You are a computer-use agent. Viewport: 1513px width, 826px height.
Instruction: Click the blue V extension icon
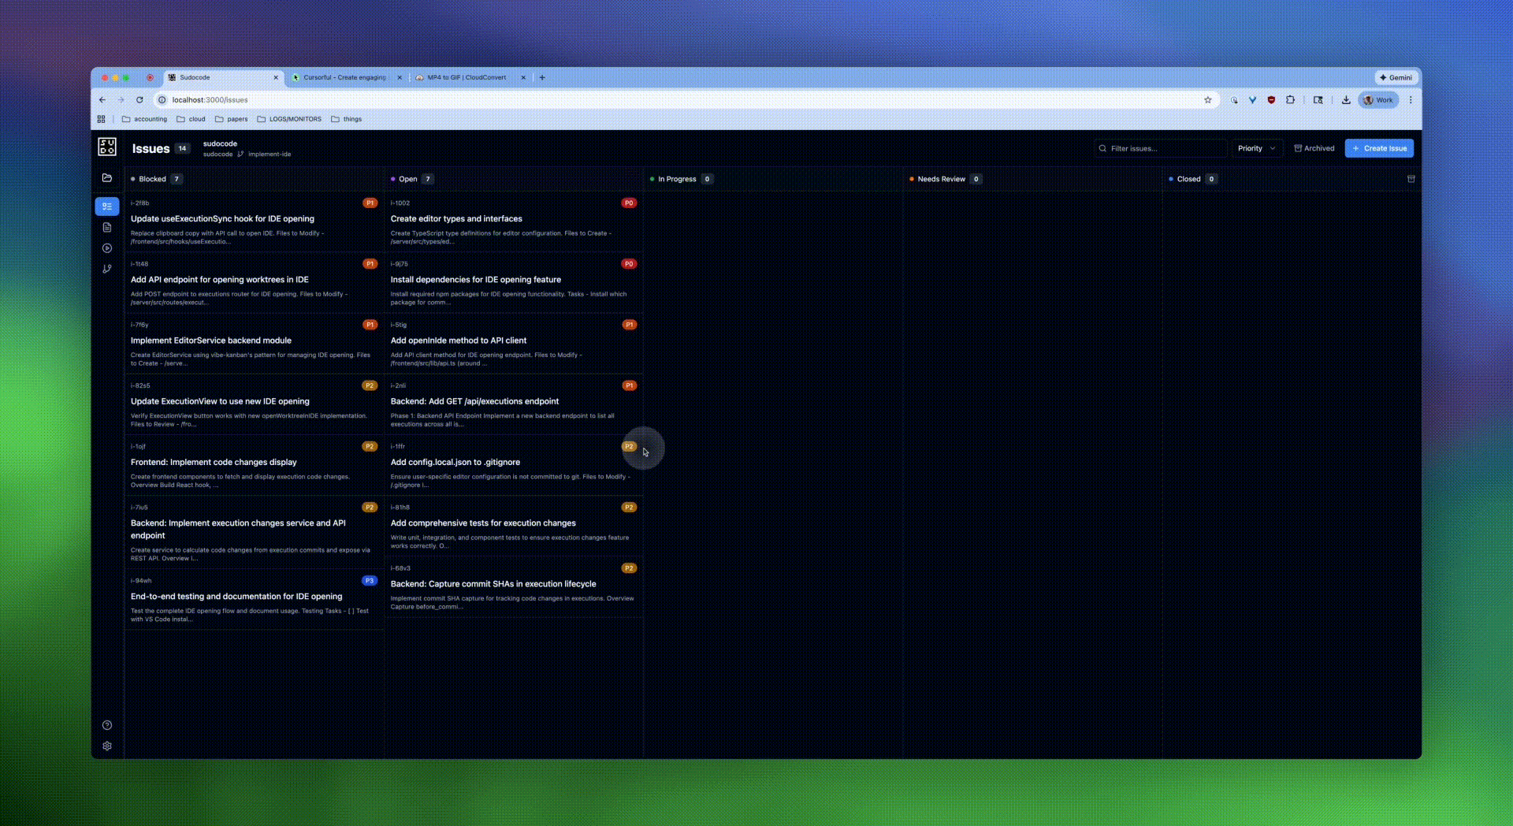pyautogui.click(x=1252, y=100)
